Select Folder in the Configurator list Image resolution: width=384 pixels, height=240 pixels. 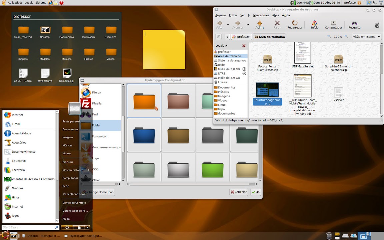(100, 125)
